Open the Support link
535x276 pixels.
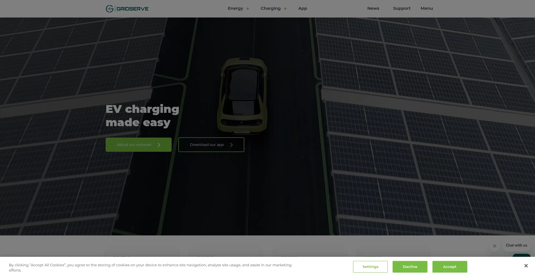click(x=402, y=8)
